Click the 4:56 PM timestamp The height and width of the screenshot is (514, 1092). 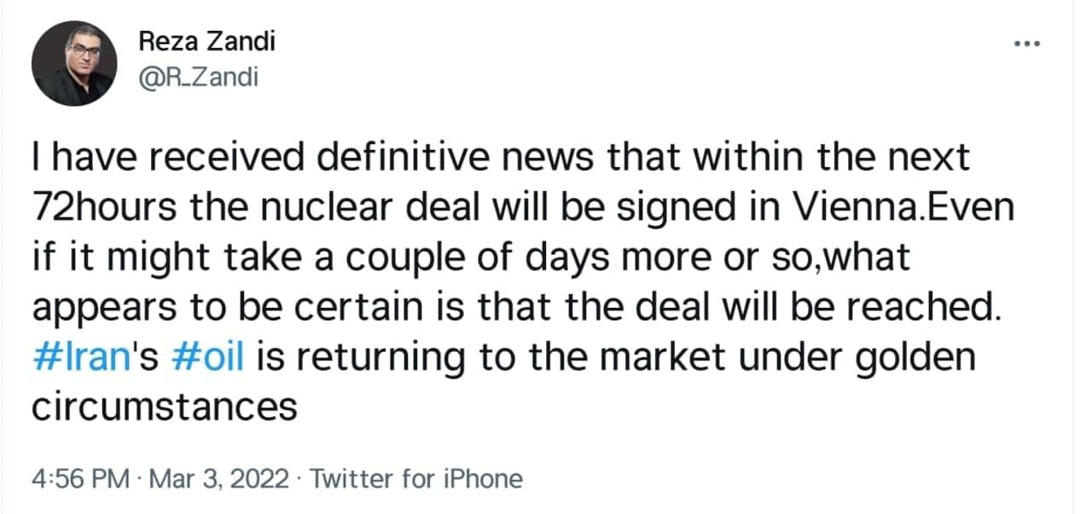tap(79, 478)
